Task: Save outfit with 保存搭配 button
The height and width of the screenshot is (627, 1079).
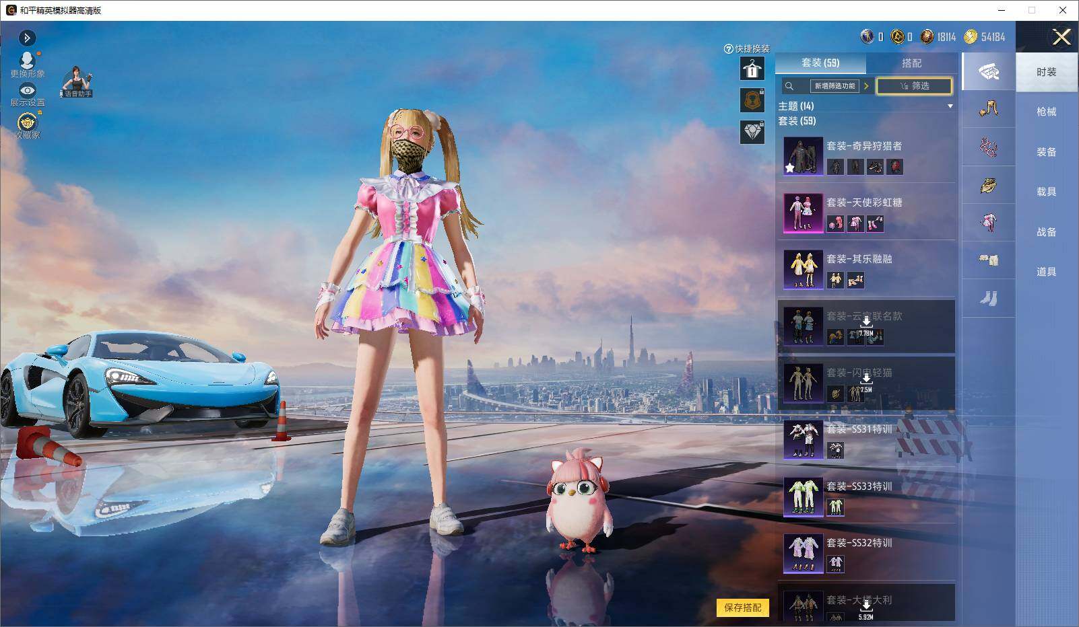Action: click(x=743, y=607)
